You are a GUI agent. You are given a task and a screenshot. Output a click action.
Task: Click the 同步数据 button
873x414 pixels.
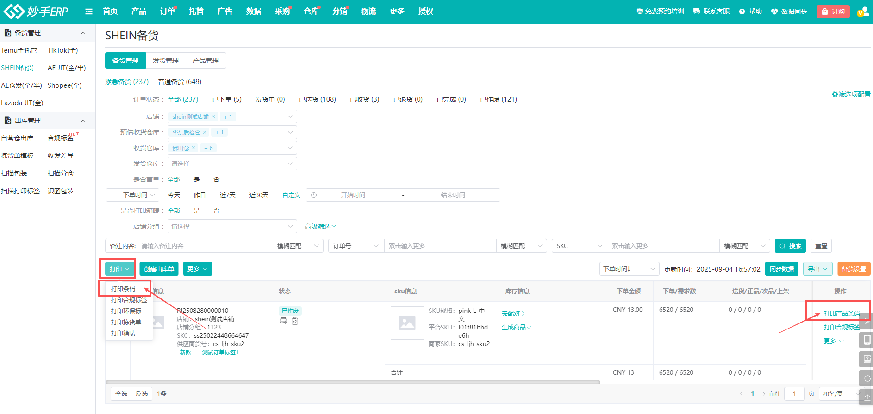coord(781,269)
